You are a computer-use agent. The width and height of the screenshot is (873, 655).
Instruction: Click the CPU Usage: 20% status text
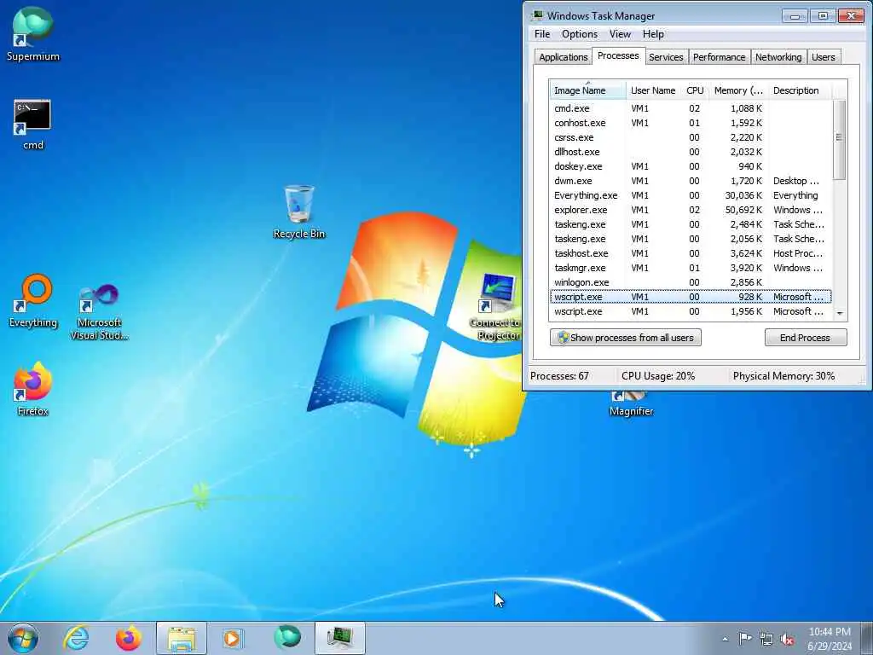(x=658, y=376)
